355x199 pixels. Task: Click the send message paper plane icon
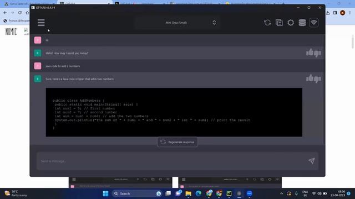312,161
